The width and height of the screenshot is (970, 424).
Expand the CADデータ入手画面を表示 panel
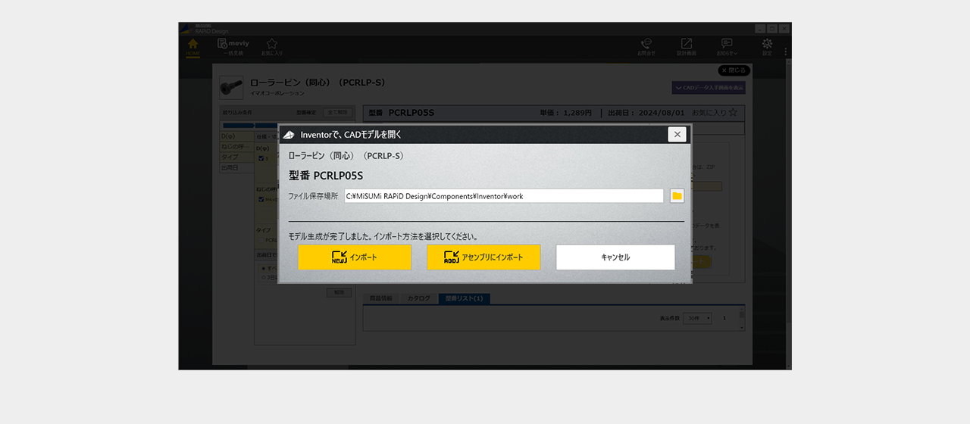pyautogui.click(x=708, y=88)
